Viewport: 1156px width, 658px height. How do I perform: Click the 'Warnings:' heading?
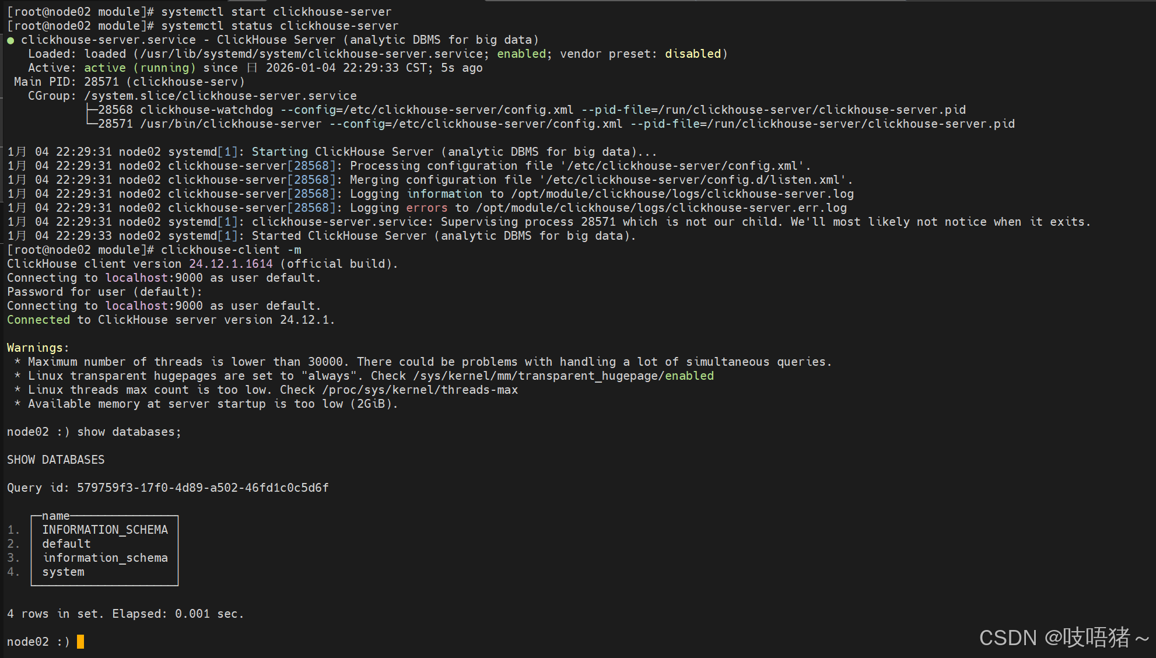[x=38, y=348]
